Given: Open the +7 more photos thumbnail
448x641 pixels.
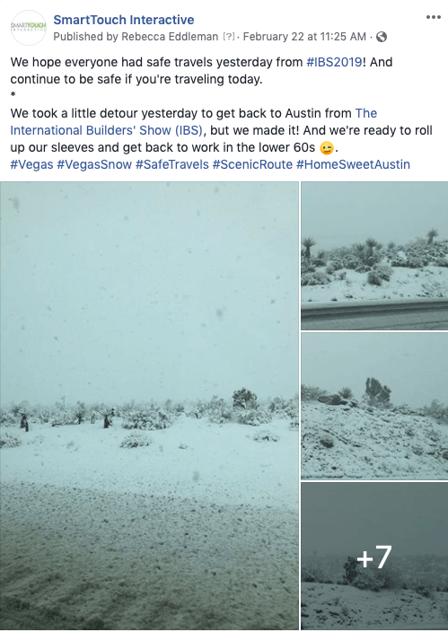Looking at the screenshot, I should tap(374, 556).
